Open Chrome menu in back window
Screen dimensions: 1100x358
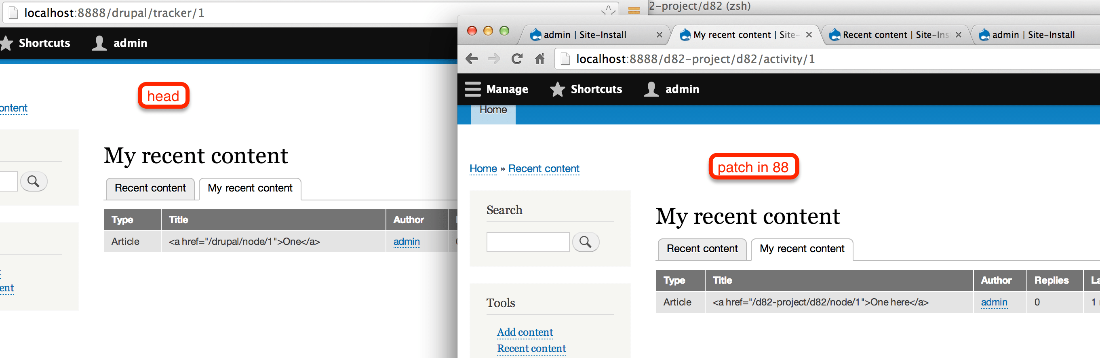coord(634,11)
